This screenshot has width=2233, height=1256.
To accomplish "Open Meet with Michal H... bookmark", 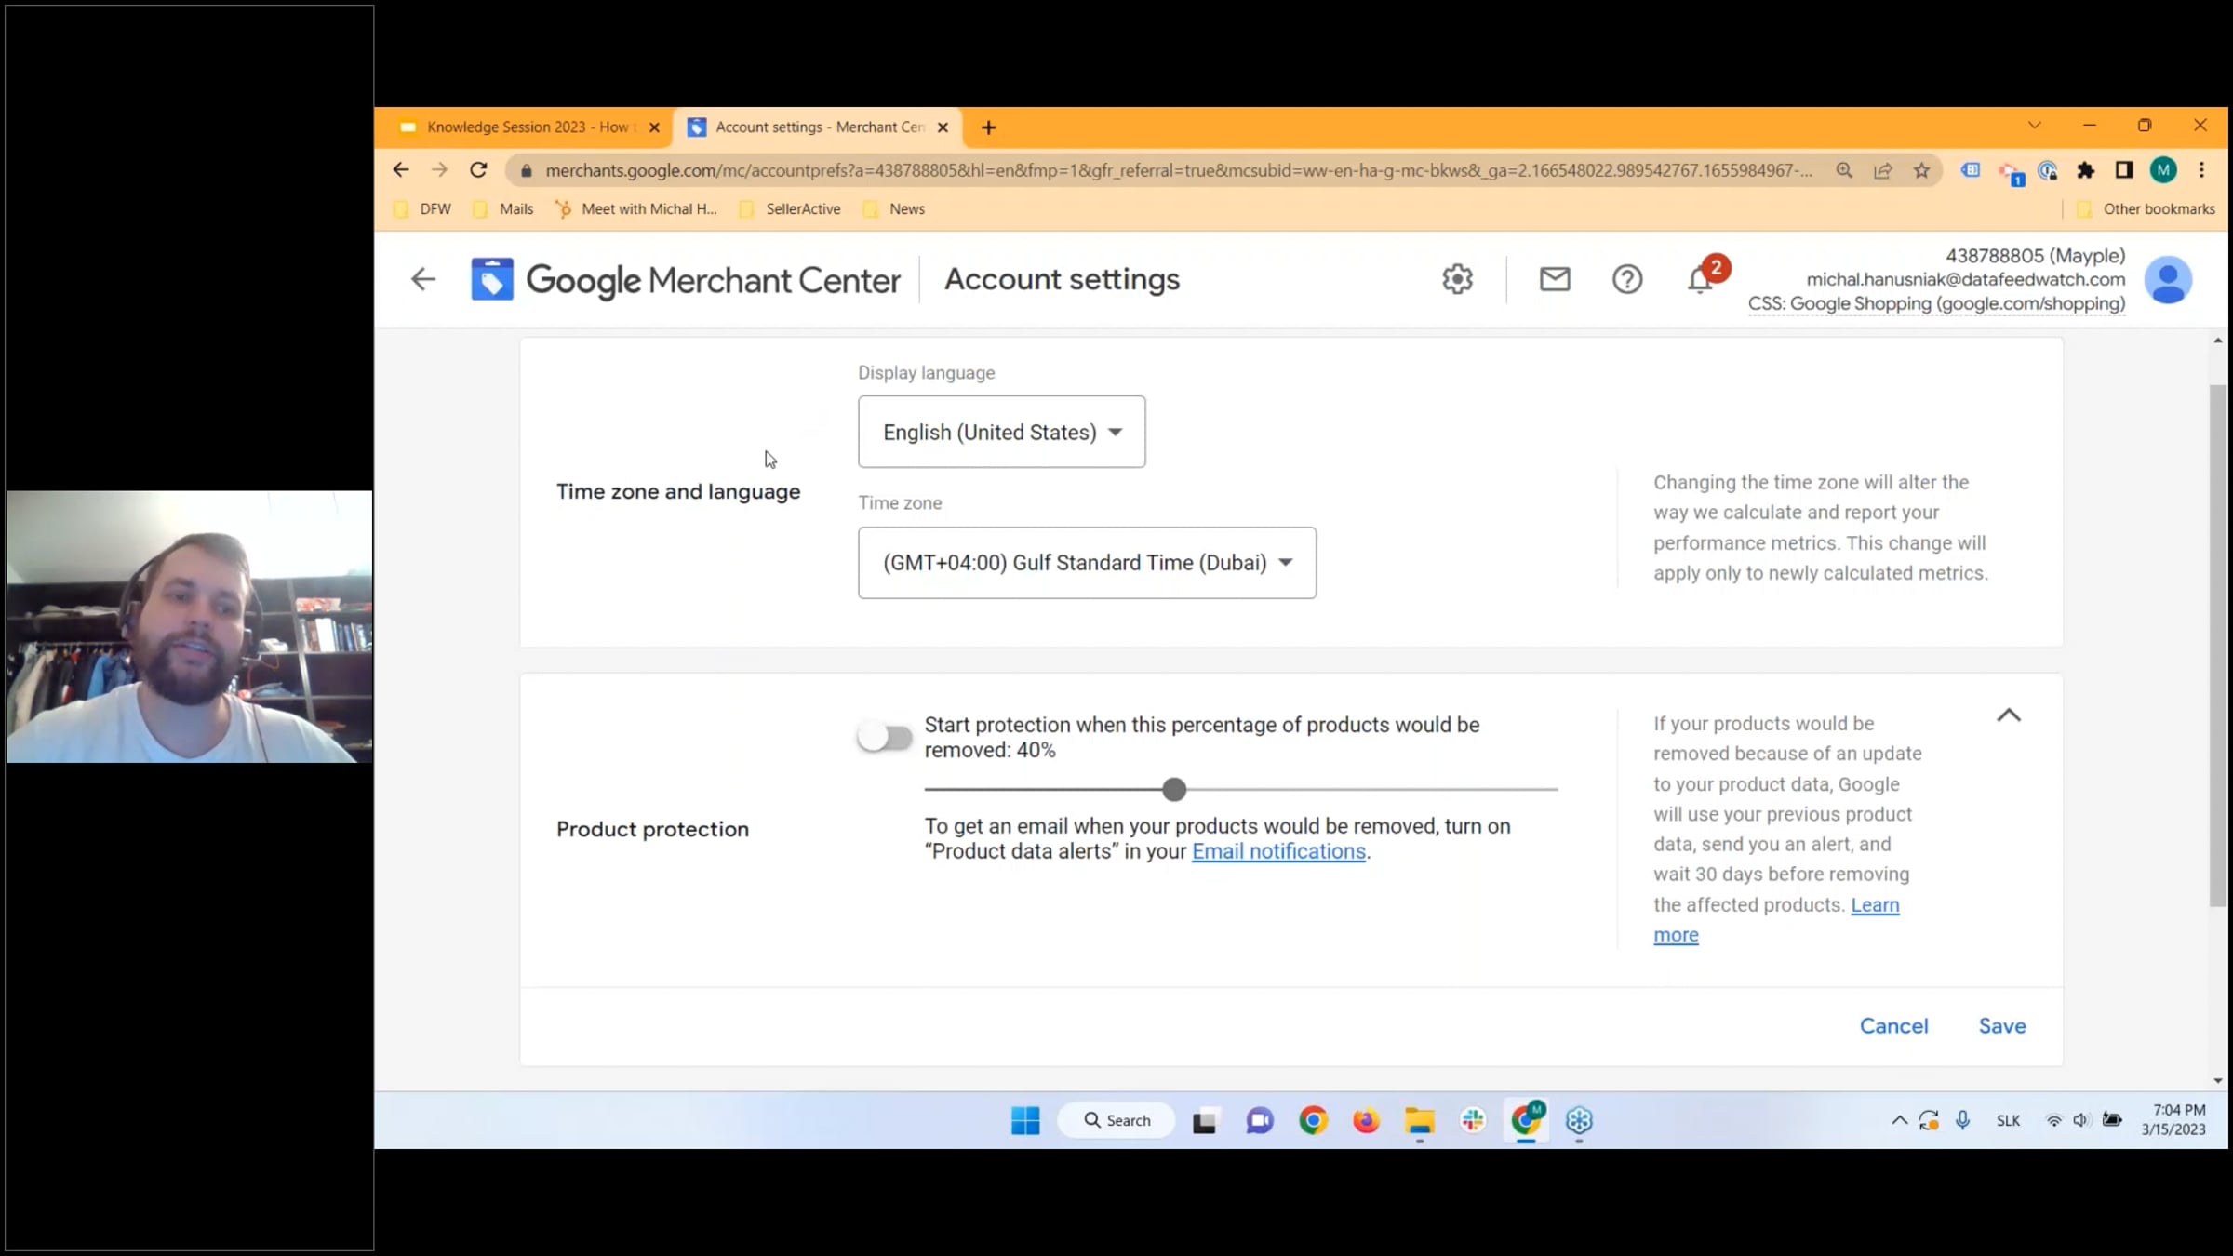I will click(636, 208).
